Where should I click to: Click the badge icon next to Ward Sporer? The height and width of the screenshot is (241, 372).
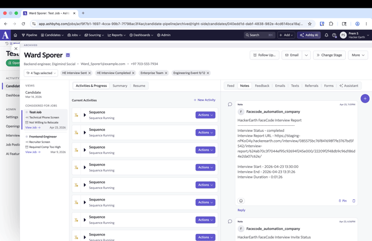(68, 55)
